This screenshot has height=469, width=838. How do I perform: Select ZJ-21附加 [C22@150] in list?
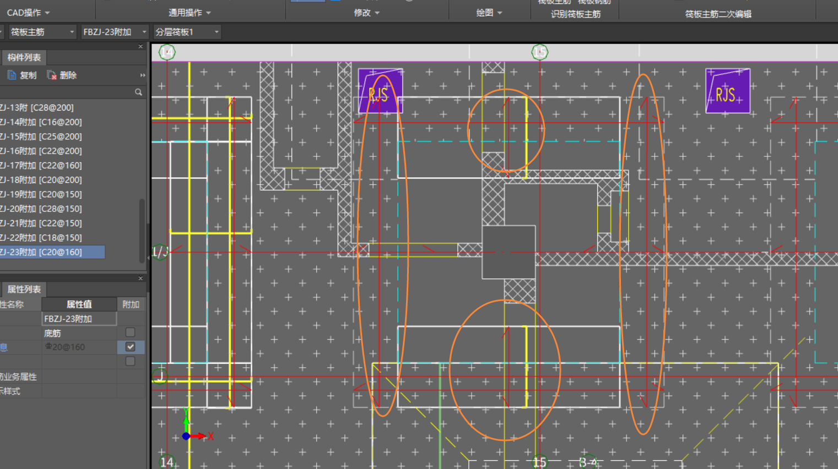[41, 223]
